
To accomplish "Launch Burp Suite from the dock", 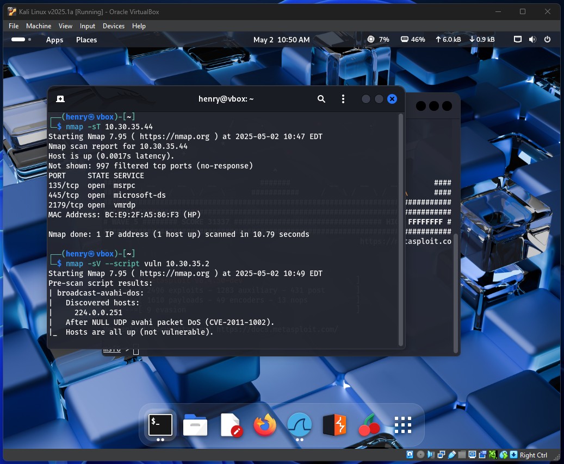I will (334, 425).
